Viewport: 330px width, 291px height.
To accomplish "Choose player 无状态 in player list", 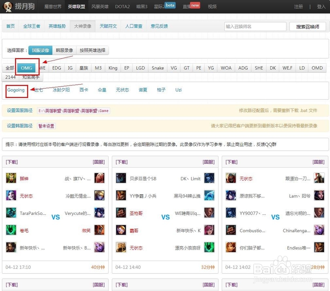I will 122,90.
